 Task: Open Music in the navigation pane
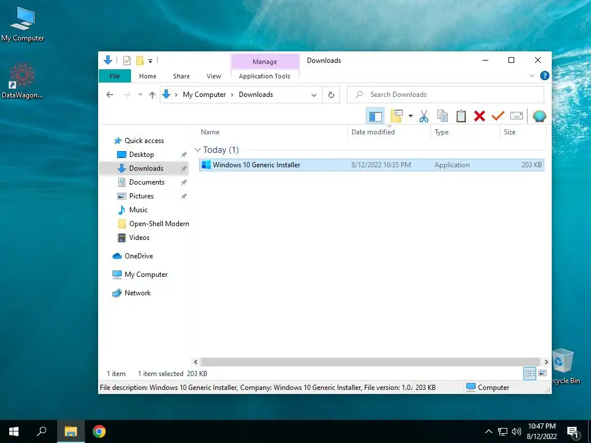point(139,210)
